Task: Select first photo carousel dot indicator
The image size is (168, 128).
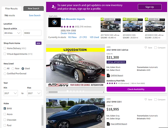Action: pyautogui.click(x=67, y=91)
